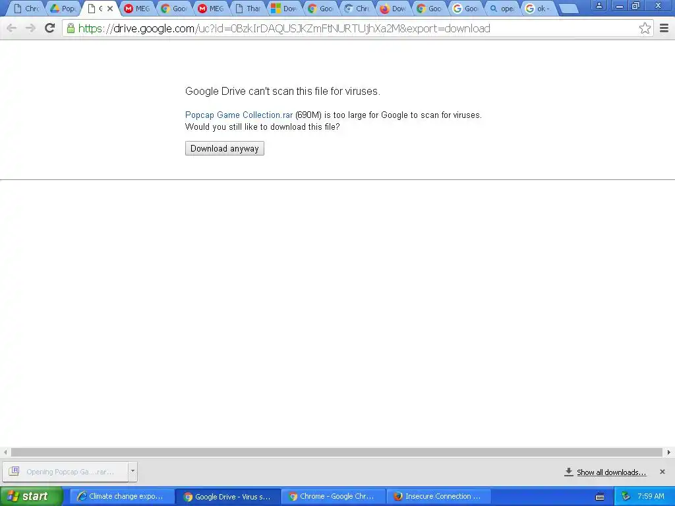
Task: Close the downloads bar
Action: 662,472
